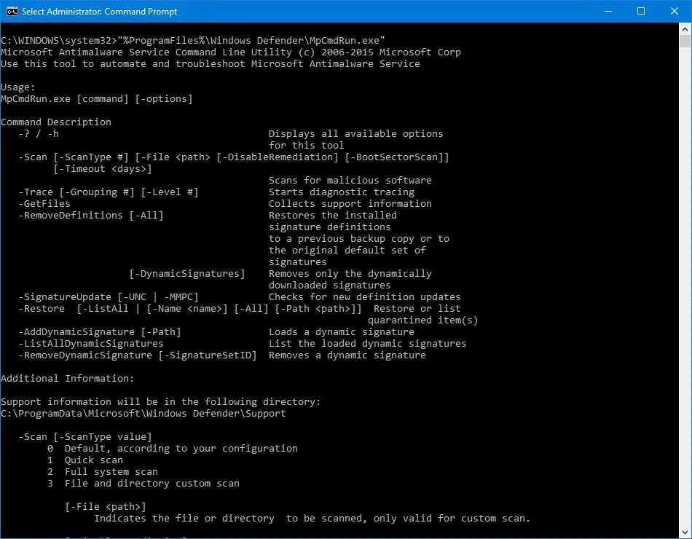Click '[-Timeout <days>]' option
This screenshot has height=539, width=692.
click(103, 169)
